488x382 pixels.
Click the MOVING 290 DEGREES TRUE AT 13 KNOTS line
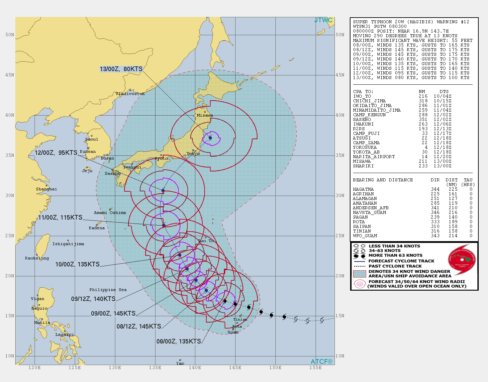tap(405, 36)
